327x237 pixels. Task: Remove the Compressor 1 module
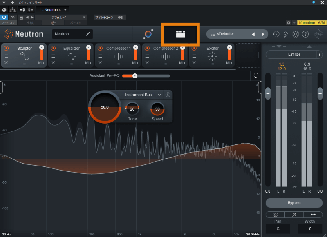coord(100,62)
